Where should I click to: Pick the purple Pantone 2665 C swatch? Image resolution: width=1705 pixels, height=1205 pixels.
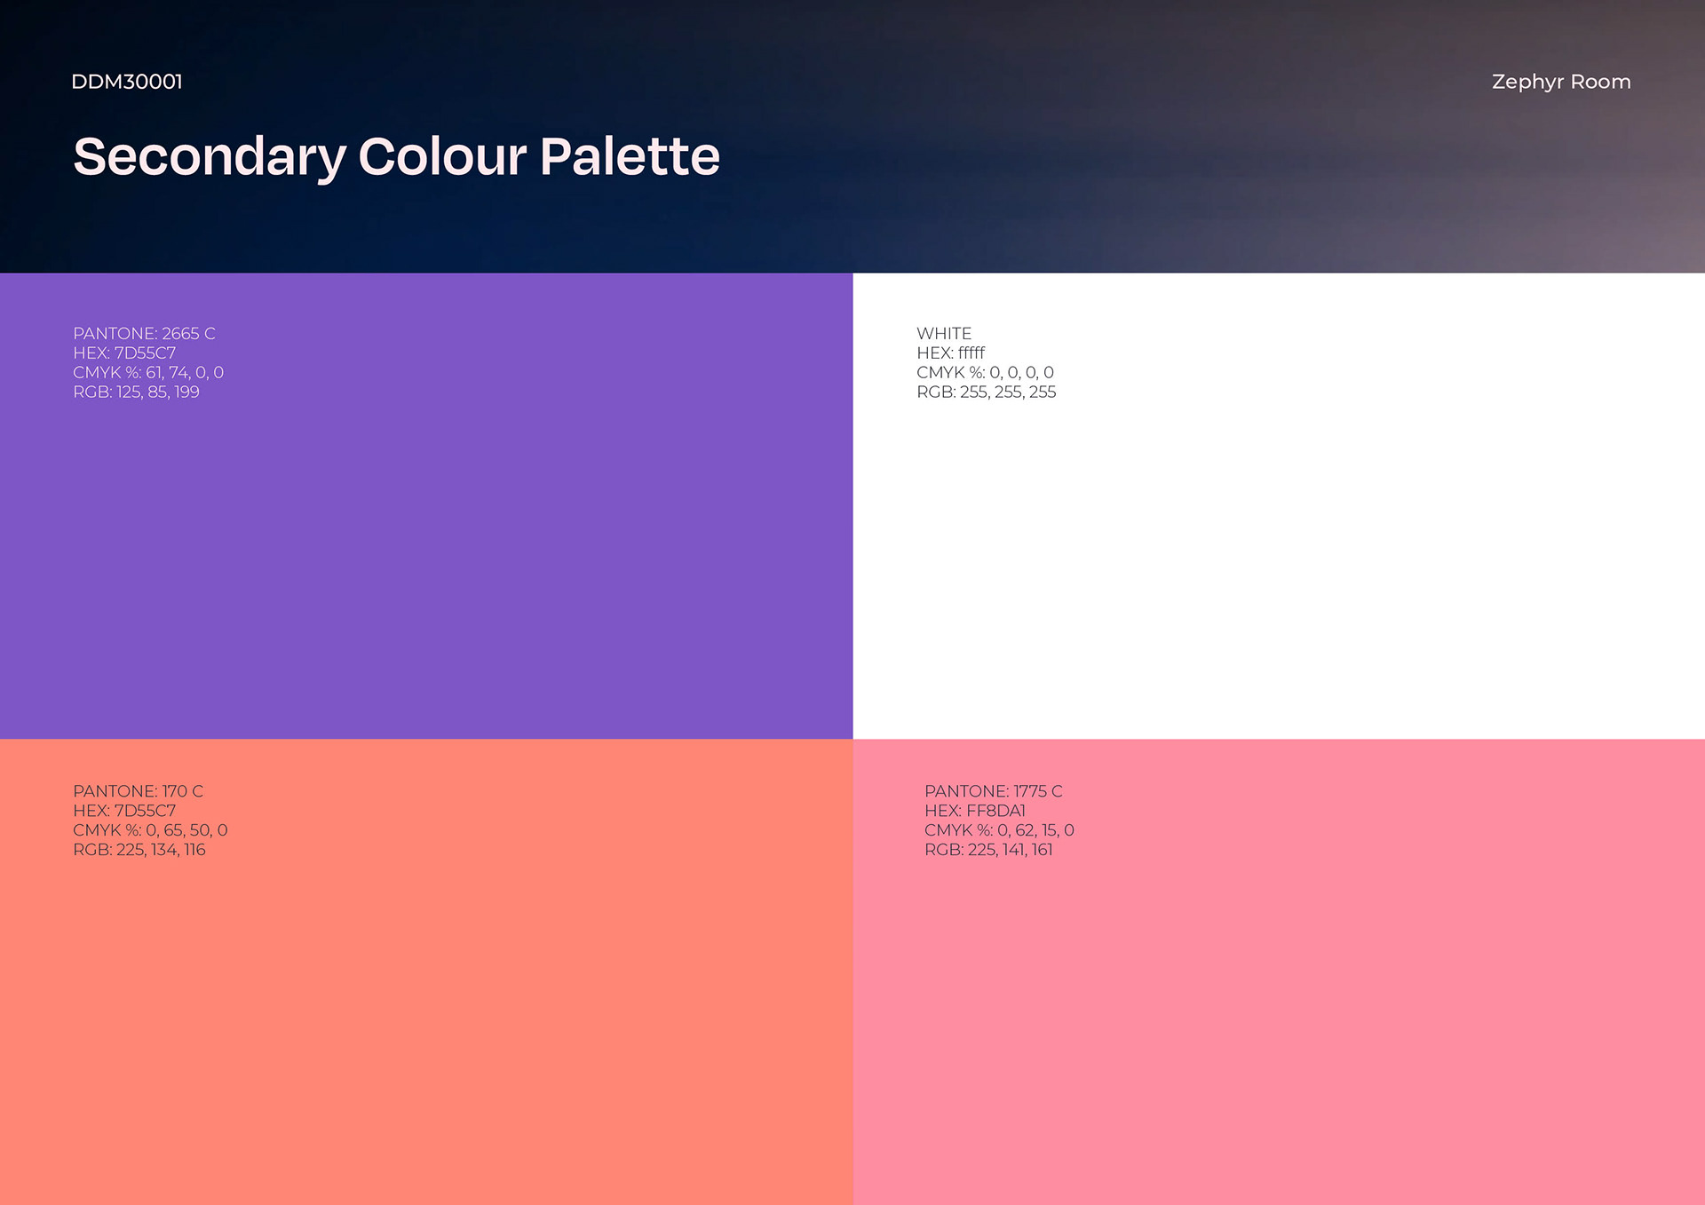point(426,506)
